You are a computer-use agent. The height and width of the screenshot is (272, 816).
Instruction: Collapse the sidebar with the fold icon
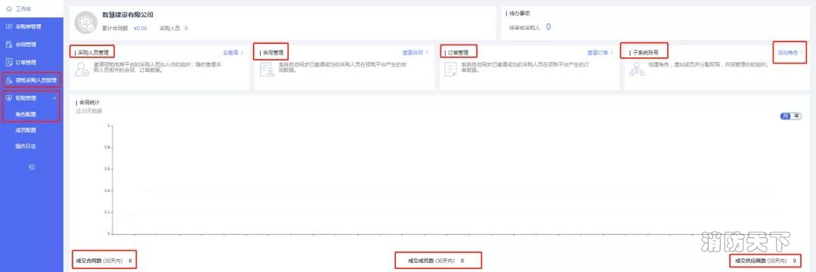(x=31, y=167)
